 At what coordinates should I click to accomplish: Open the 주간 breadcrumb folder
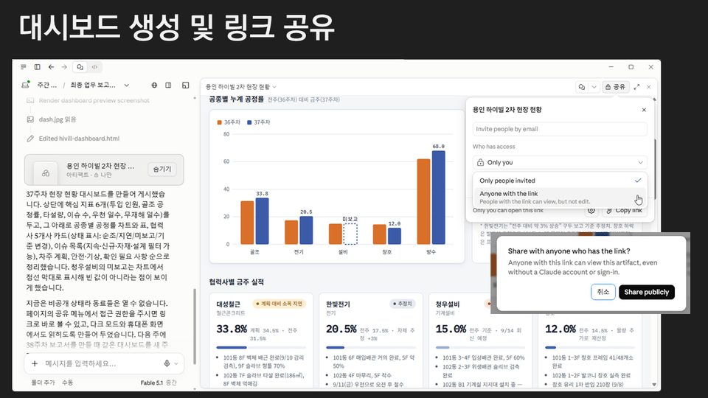(47, 85)
